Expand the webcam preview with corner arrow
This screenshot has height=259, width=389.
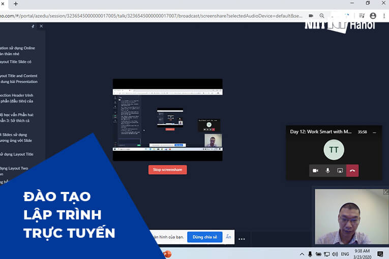385,192
